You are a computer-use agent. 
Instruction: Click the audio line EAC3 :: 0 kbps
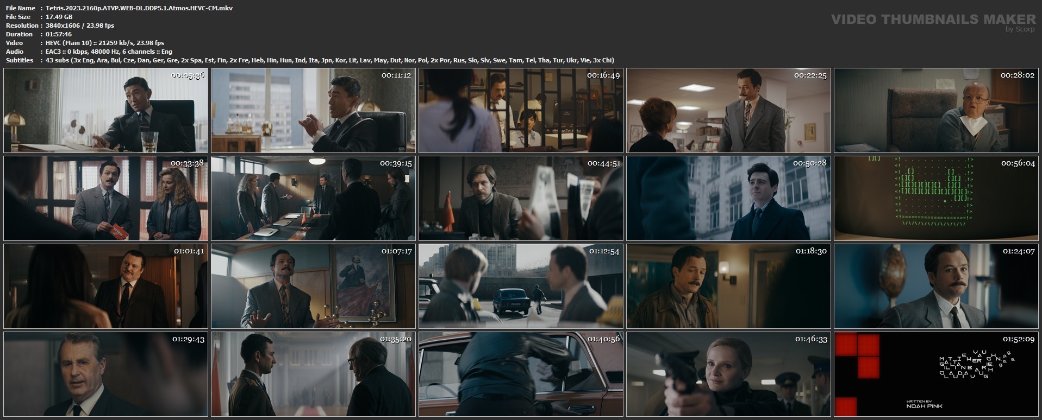109,52
